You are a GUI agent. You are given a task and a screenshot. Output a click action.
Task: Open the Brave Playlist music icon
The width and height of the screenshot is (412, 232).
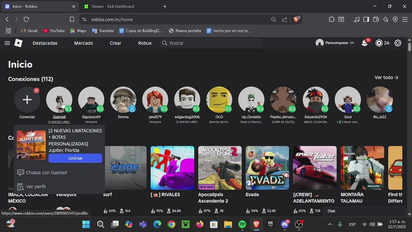click(x=356, y=19)
